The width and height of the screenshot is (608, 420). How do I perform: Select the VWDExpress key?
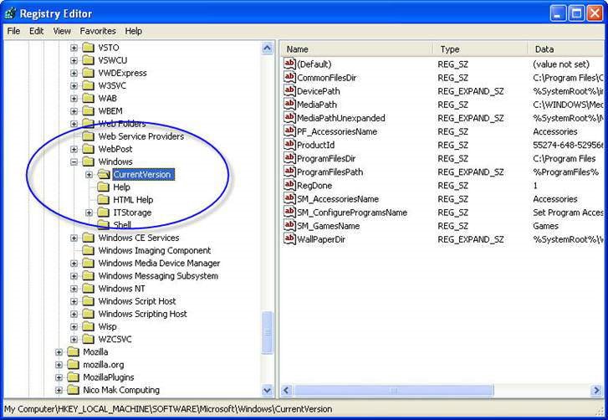[x=123, y=73]
